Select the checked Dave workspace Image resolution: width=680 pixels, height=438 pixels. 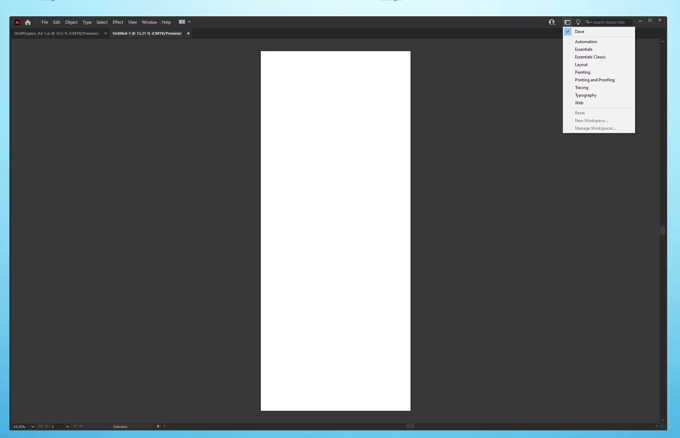(x=580, y=32)
